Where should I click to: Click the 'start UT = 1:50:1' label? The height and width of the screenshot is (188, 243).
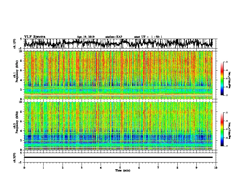coord(148,37)
